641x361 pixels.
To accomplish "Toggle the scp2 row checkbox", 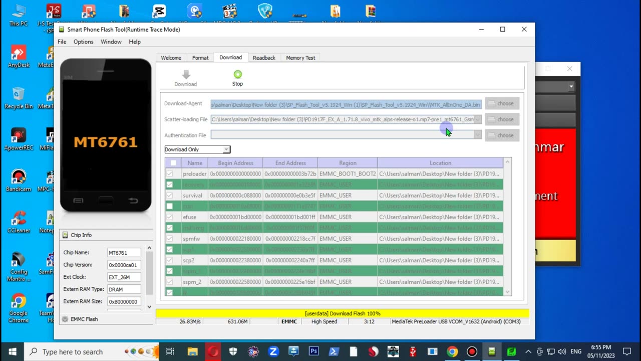I will tap(170, 260).
